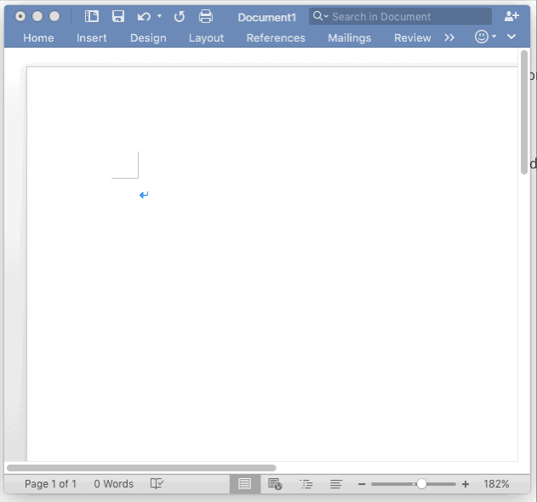The width and height of the screenshot is (537, 502).
Task: Share document with the add person icon
Action: click(511, 16)
